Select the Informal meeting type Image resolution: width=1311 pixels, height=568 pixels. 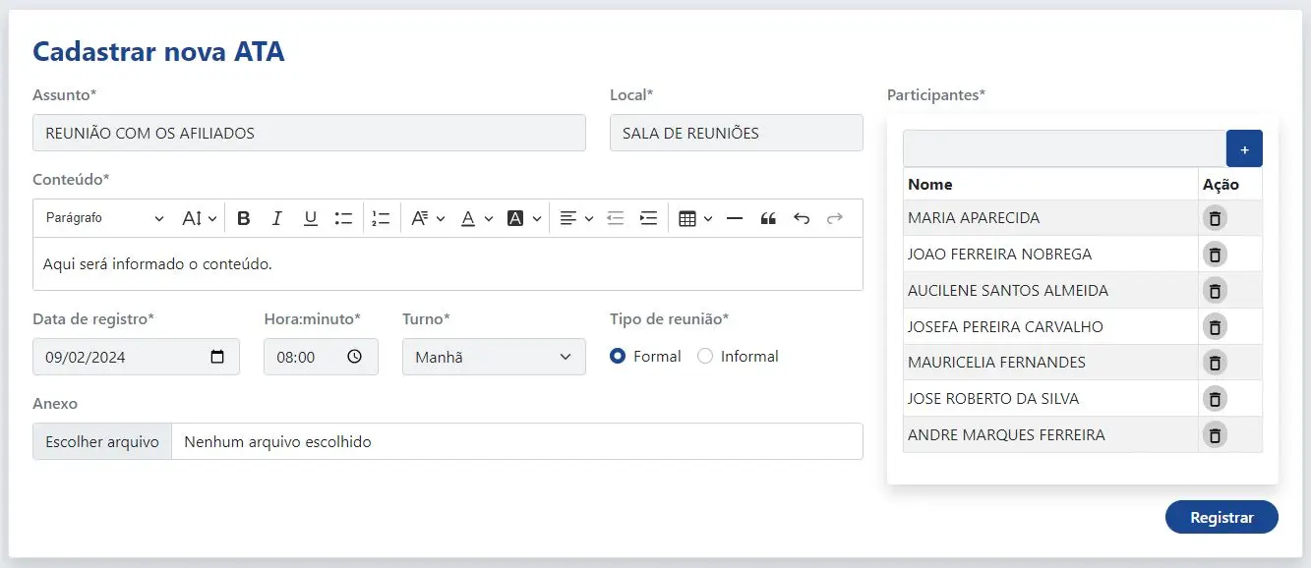coord(705,357)
